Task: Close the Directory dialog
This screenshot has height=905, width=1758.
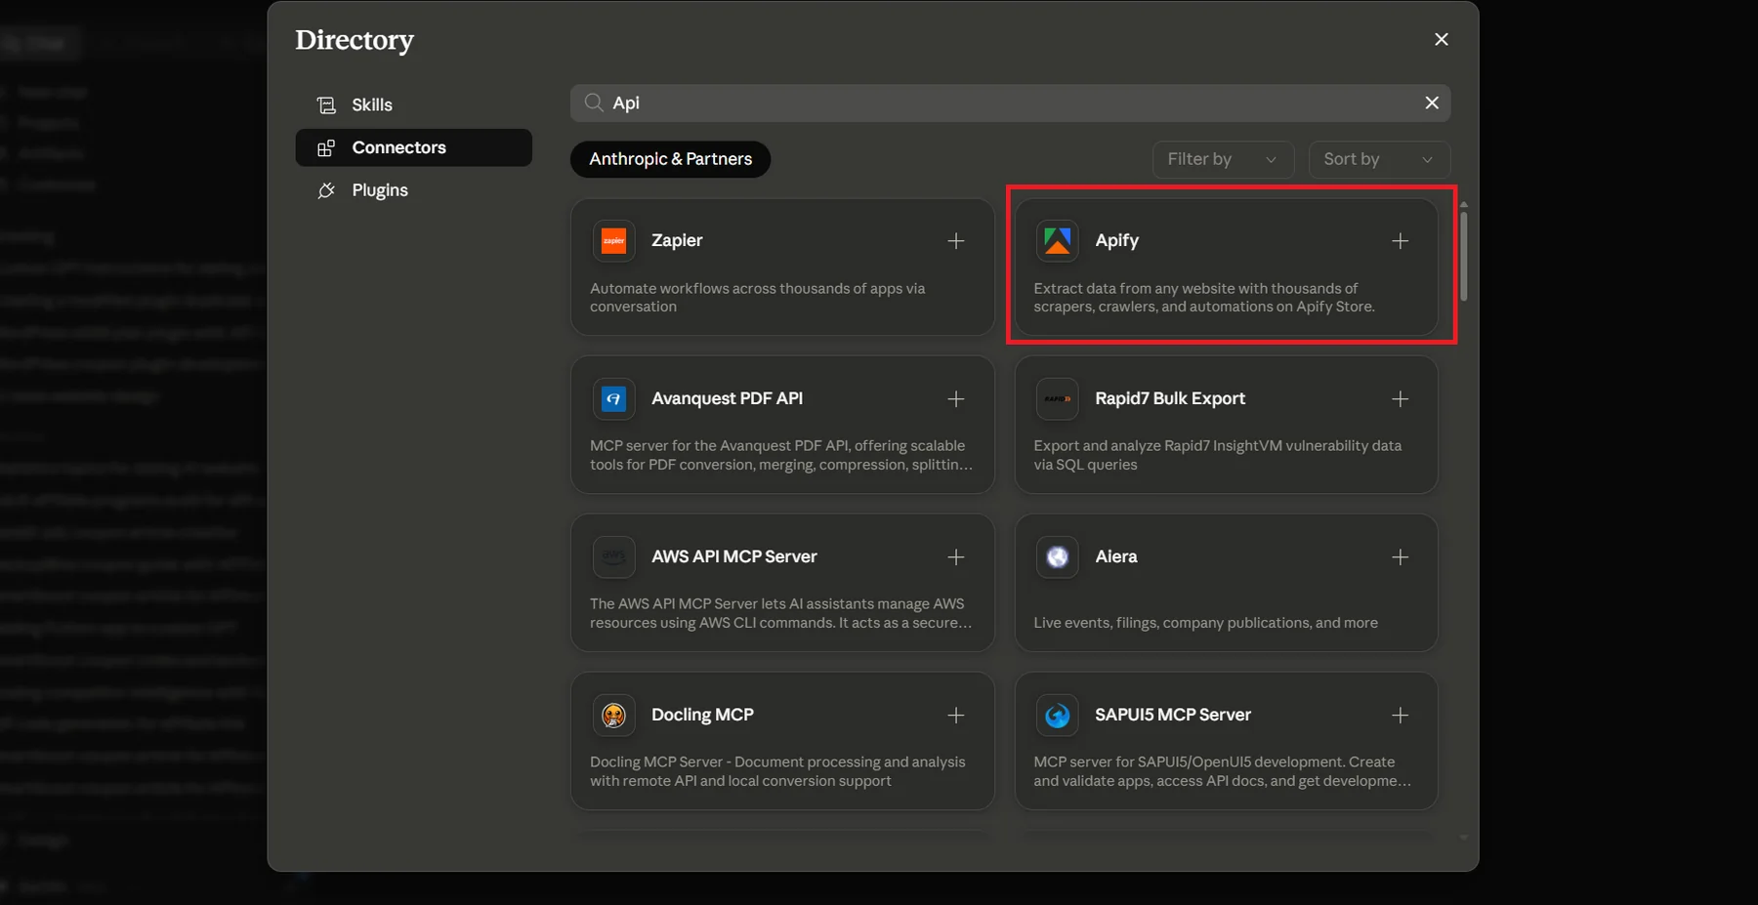Action: (1442, 39)
